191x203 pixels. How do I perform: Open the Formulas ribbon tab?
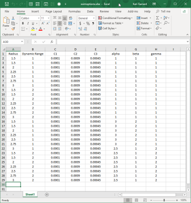tap(74, 11)
